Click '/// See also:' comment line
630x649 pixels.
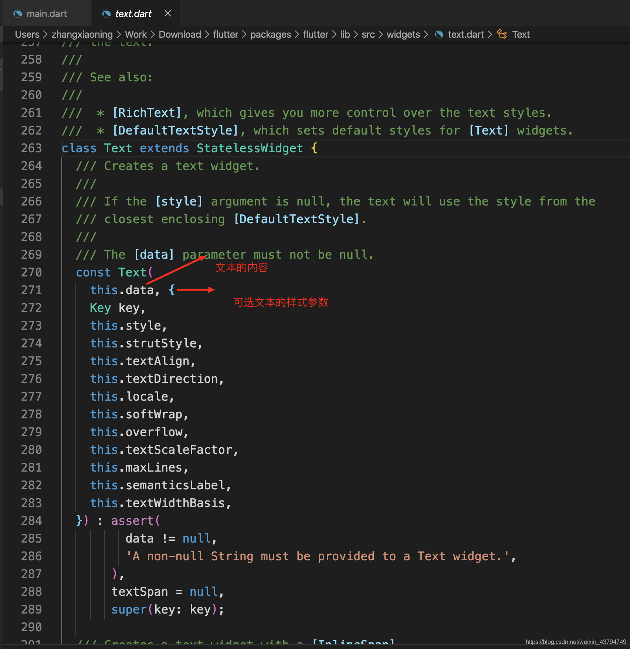[107, 77]
